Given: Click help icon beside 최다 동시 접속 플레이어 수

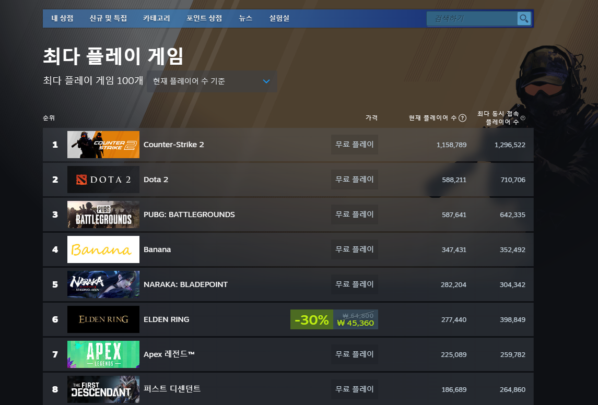Looking at the screenshot, I should click(x=523, y=118).
